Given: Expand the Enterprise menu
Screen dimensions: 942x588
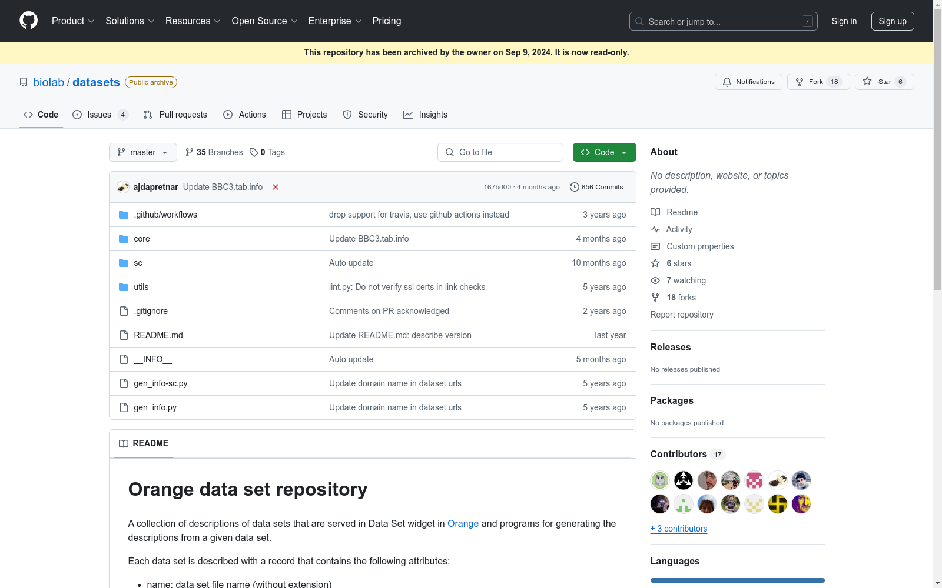Looking at the screenshot, I should coord(335,21).
